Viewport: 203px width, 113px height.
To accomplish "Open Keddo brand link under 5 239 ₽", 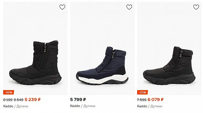I will (x=8, y=106).
